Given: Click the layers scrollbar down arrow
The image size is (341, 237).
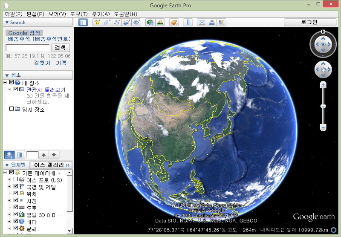Looking at the screenshot, I should pyautogui.click(x=69, y=231).
